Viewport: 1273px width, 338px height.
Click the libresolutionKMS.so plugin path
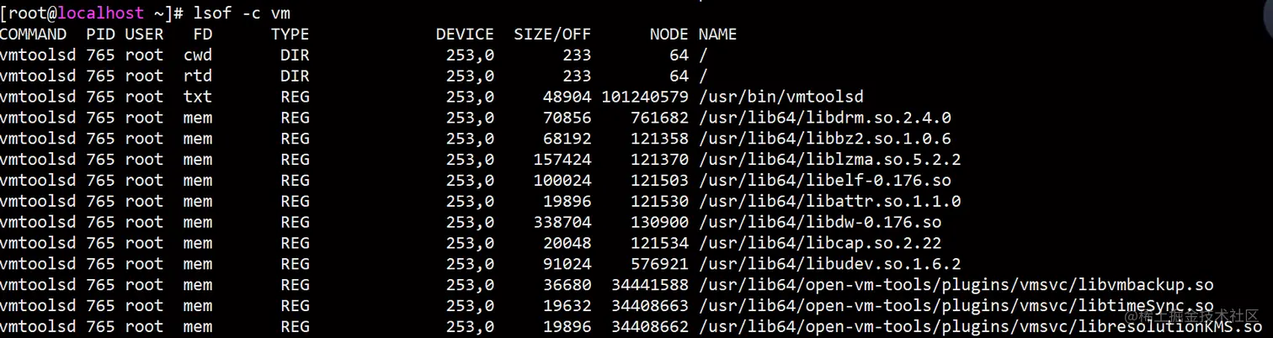pos(980,327)
